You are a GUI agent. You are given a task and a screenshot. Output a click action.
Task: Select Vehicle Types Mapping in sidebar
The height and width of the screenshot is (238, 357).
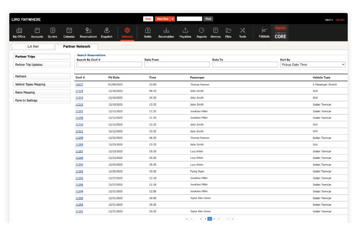click(x=42, y=84)
